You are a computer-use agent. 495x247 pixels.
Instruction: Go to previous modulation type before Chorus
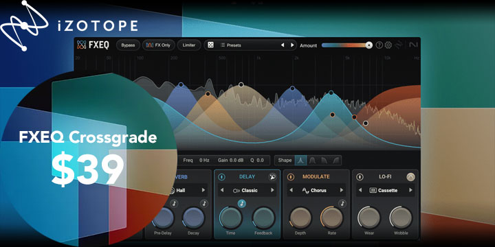tap(291, 190)
